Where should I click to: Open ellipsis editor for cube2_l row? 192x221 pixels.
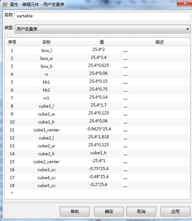click(x=125, y=138)
